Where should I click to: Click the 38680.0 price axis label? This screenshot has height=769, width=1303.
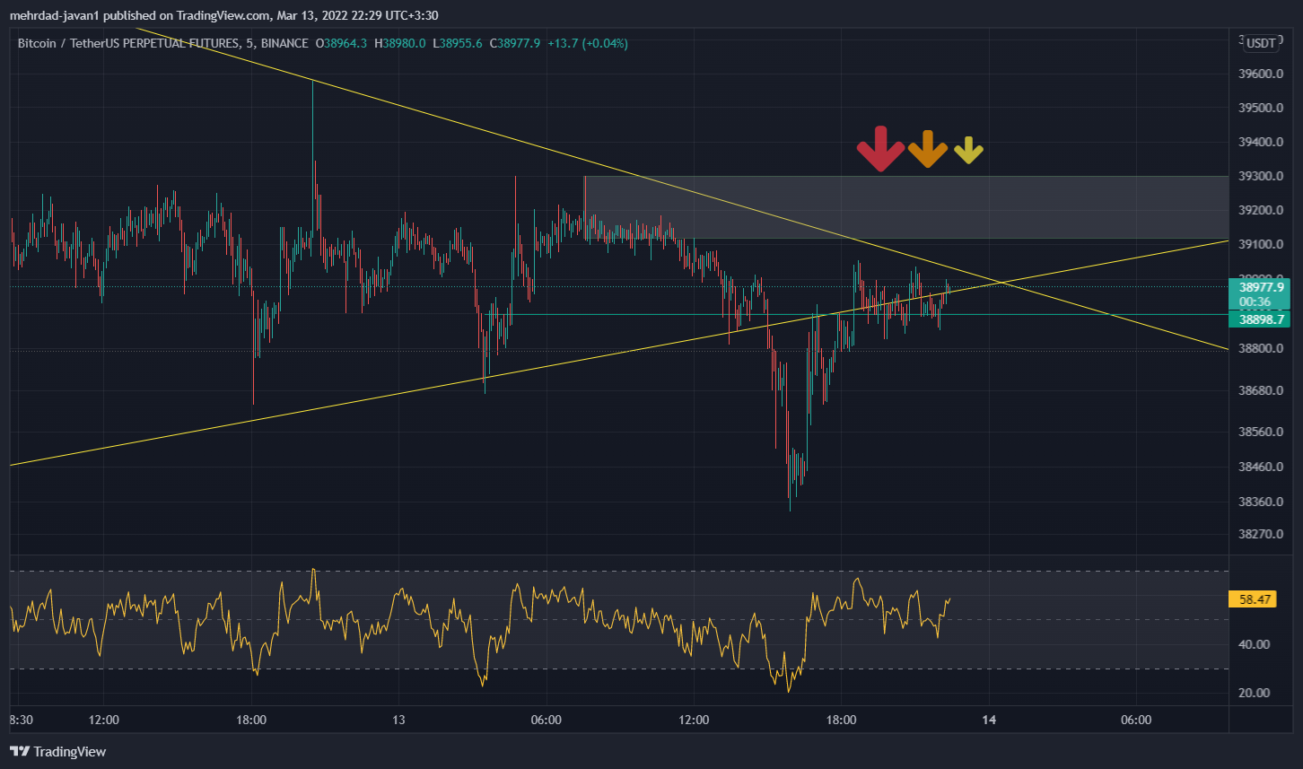click(x=1260, y=390)
